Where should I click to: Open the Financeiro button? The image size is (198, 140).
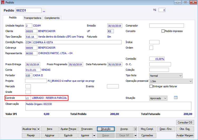(87, 129)
